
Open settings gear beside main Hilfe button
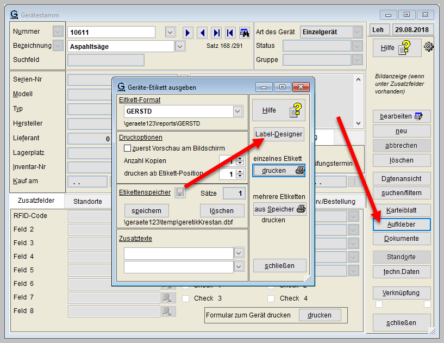[429, 47]
